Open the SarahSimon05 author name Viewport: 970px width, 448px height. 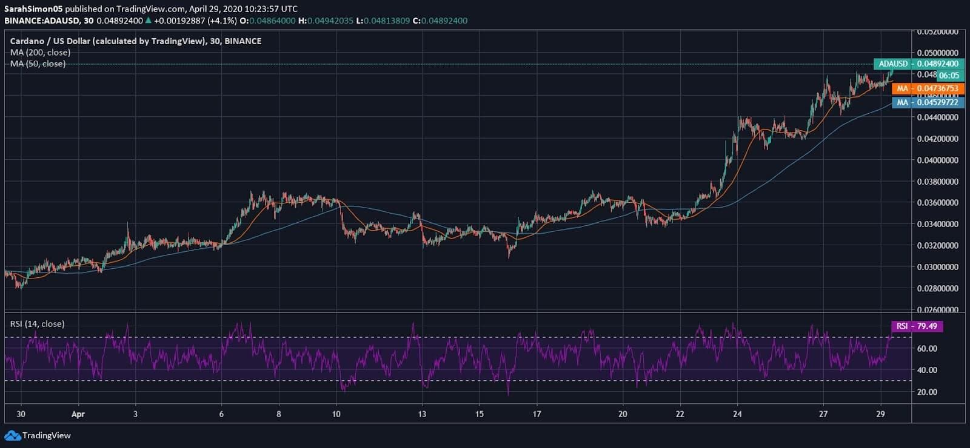click(33, 8)
